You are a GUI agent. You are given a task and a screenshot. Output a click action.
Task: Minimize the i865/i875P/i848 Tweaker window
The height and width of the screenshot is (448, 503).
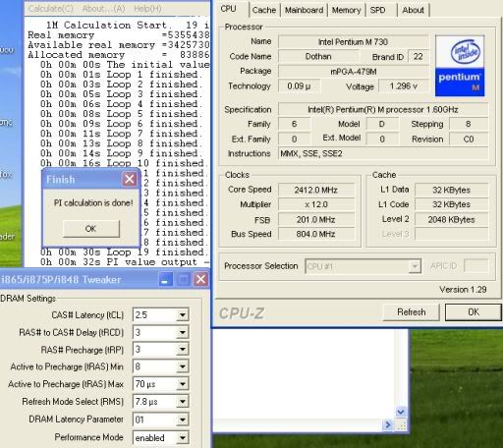[x=165, y=279]
